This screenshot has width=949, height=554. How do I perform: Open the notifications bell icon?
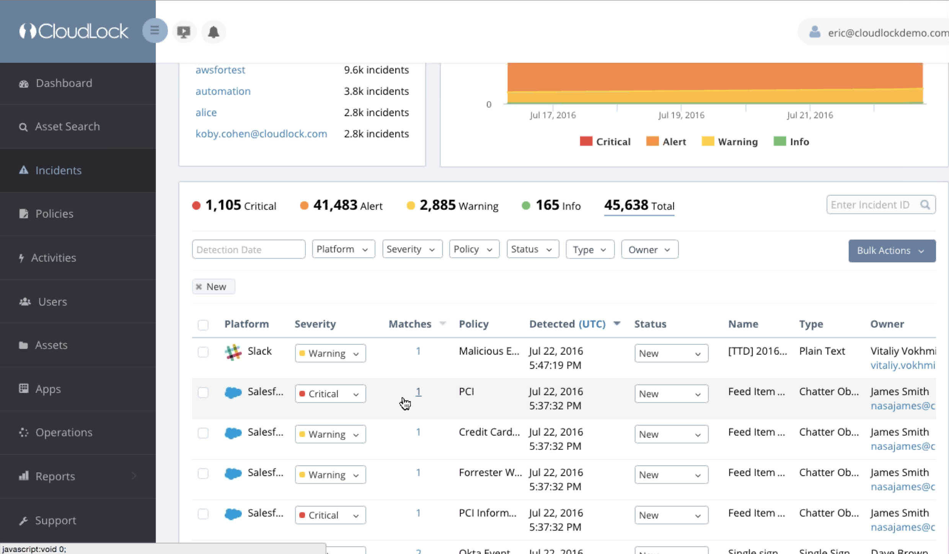coord(214,32)
